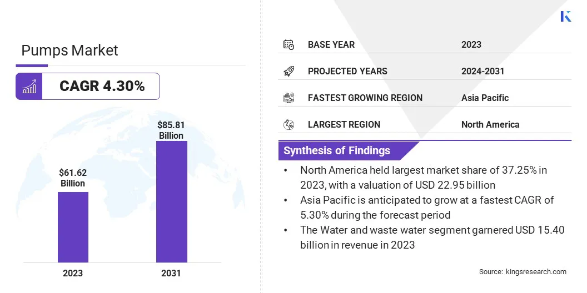Click the Asia Pacific region value
This screenshot has height=293, width=587.
485,98
